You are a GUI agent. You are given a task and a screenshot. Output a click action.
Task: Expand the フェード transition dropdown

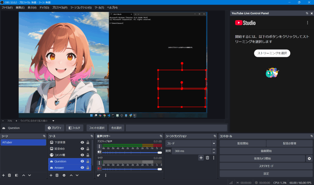(x=213, y=143)
